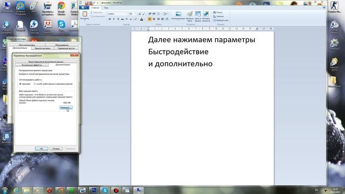Align text right in WordPad
The width and height of the screenshot is (345, 194).
point(158,19)
